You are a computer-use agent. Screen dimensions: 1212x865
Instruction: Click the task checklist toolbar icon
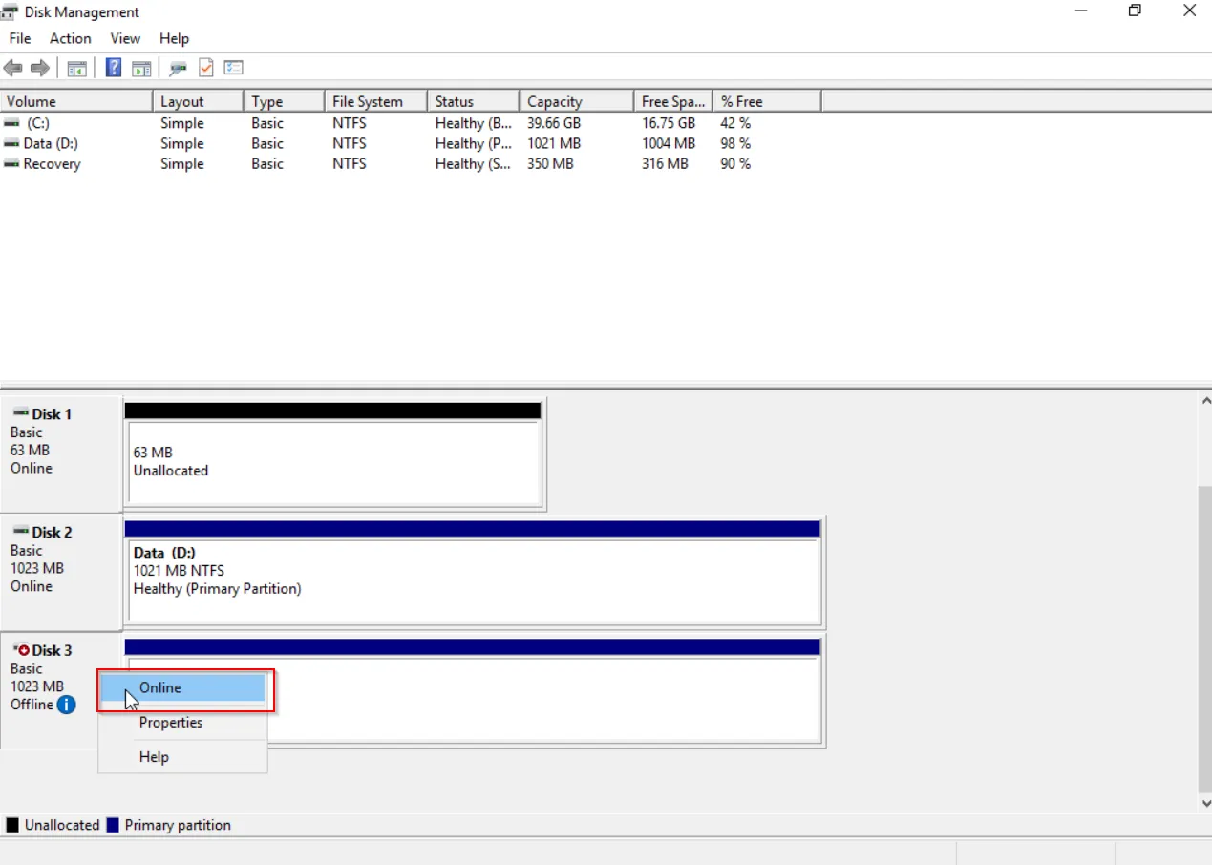pyautogui.click(x=233, y=67)
